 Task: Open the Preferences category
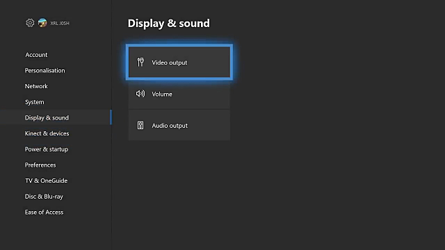40,165
